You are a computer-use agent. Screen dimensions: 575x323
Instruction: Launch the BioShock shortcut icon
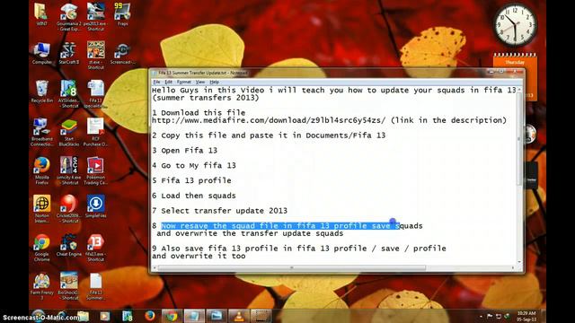[68, 286]
